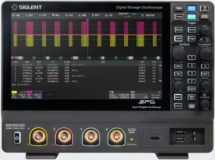The image size is (215, 160).
Task: Click the blue trigger position marker
Action: [x=87, y=20]
